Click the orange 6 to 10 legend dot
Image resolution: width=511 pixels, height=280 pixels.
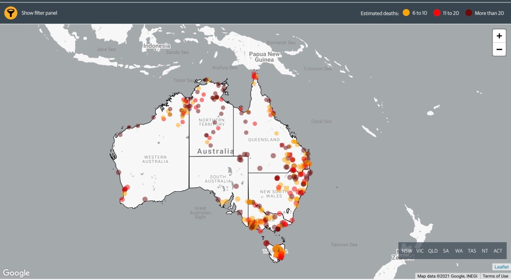[x=406, y=13]
